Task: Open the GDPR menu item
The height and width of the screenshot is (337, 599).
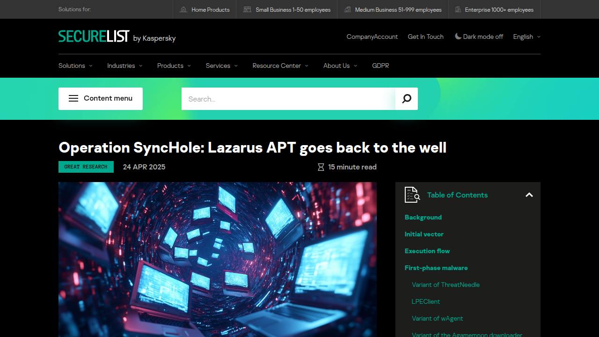Action: pyautogui.click(x=380, y=66)
